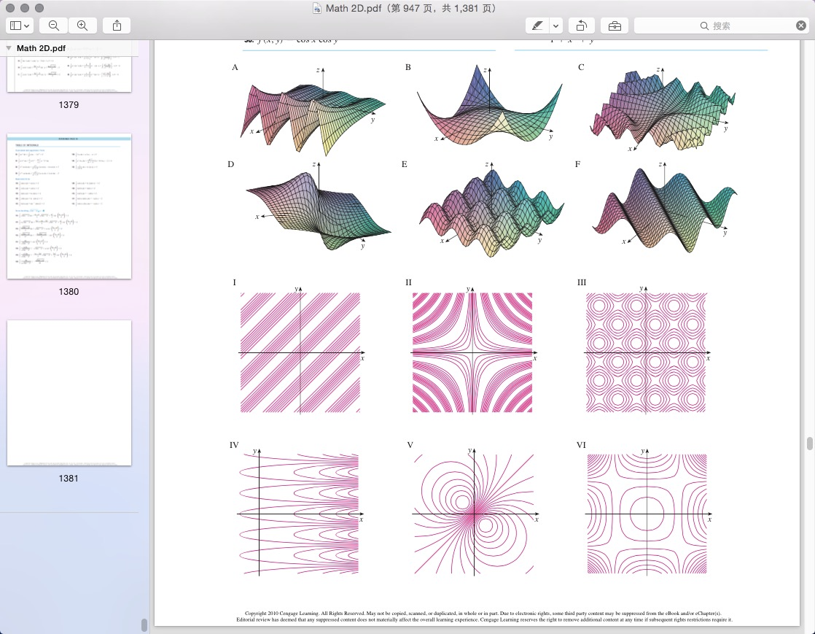Image resolution: width=815 pixels, height=634 pixels.
Task: Click the document's vertical scrollbar thumb
Action: [x=809, y=444]
